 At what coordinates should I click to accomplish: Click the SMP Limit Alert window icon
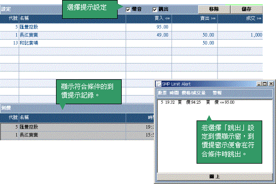pyautogui.click(x=158, y=84)
